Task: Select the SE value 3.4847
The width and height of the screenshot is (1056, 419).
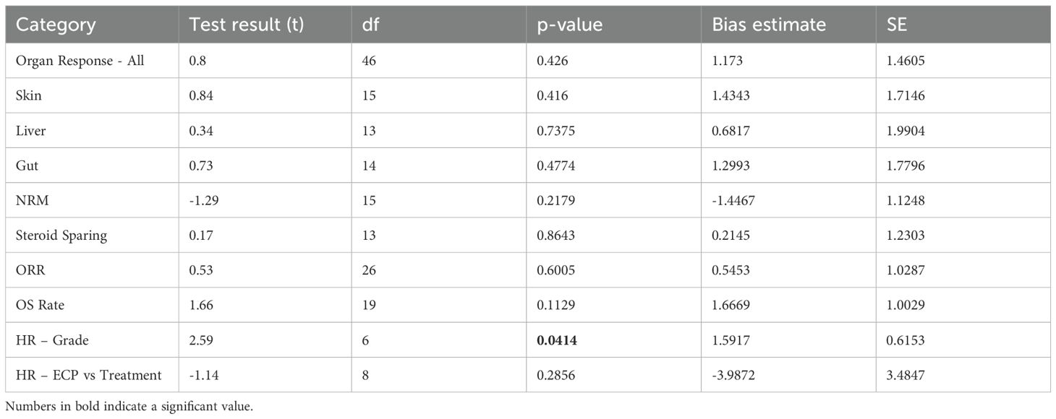Action: point(906,374)
